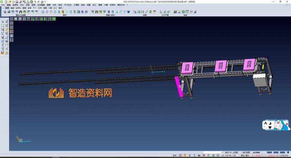Click the first blue color swatch in status bar
This screenshot has height=158, width=291.
pyautogui.click(x=269, y=152)
